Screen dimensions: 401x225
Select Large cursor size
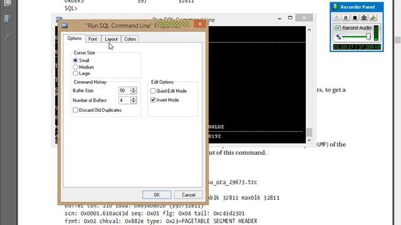(x=75, y=74)
